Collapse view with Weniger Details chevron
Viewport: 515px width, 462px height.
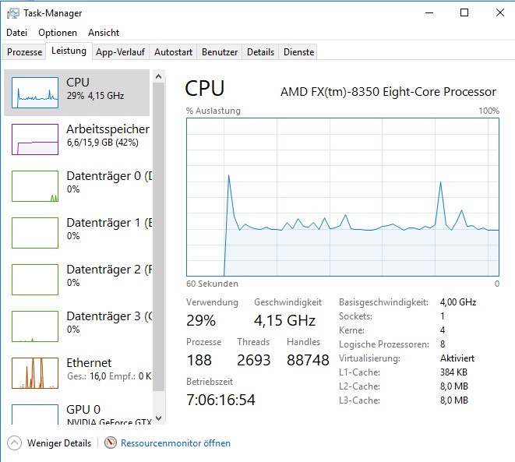coord(14,443)
